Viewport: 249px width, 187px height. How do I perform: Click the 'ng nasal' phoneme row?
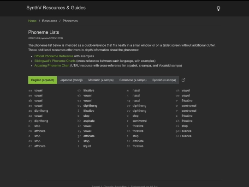point(133,101)
